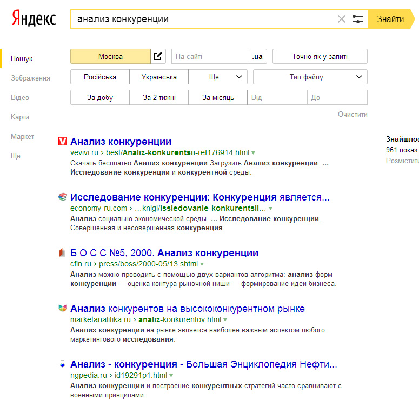
Task: Open ngpedia.ru result options arrow
Action: click(x=171, y=376)
